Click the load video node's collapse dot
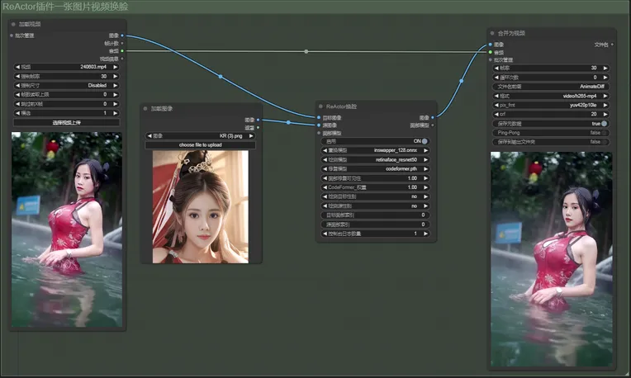 coord(14,26)
